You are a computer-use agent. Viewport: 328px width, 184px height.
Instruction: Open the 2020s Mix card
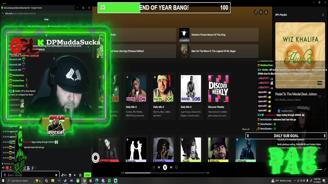(218, 150)
